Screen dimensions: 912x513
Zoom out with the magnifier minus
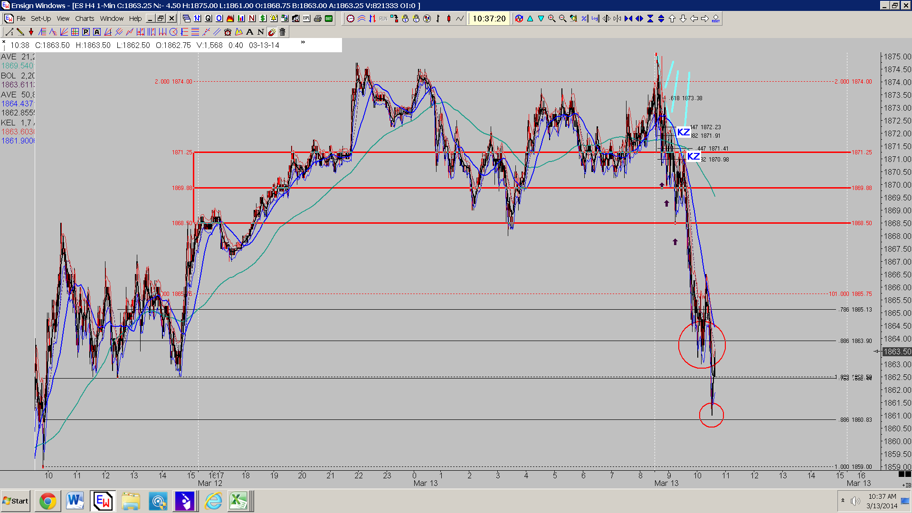[562, 19]
